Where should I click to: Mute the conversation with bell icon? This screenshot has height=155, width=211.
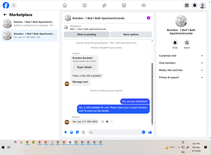(175, 43)
